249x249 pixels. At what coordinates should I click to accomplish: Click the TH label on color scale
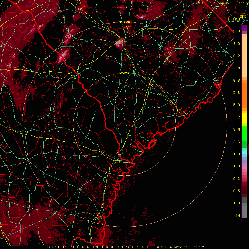pyautogui.click(x=238, y=216)
